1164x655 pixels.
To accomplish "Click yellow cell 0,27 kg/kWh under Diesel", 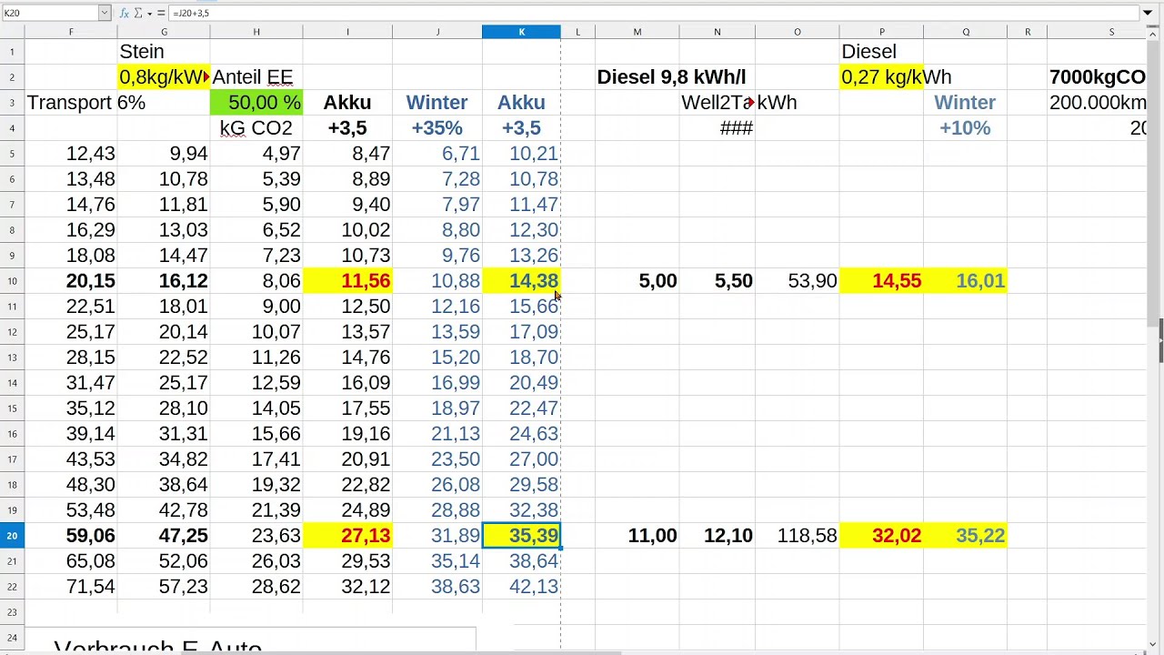I will click(881, 77).
